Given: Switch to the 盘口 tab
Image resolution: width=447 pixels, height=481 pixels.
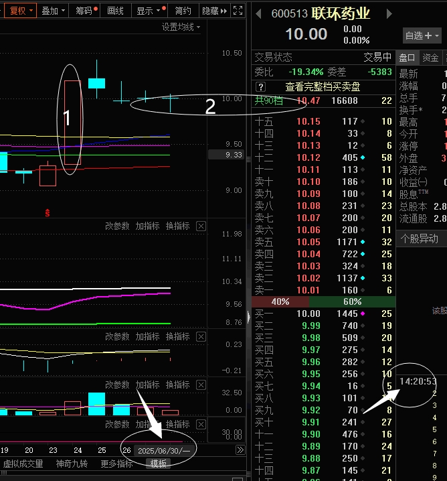Looking at the screenshot, I should tap(407, 58).
